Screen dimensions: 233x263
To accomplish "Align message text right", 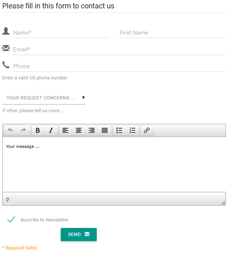I will [92, 130].
